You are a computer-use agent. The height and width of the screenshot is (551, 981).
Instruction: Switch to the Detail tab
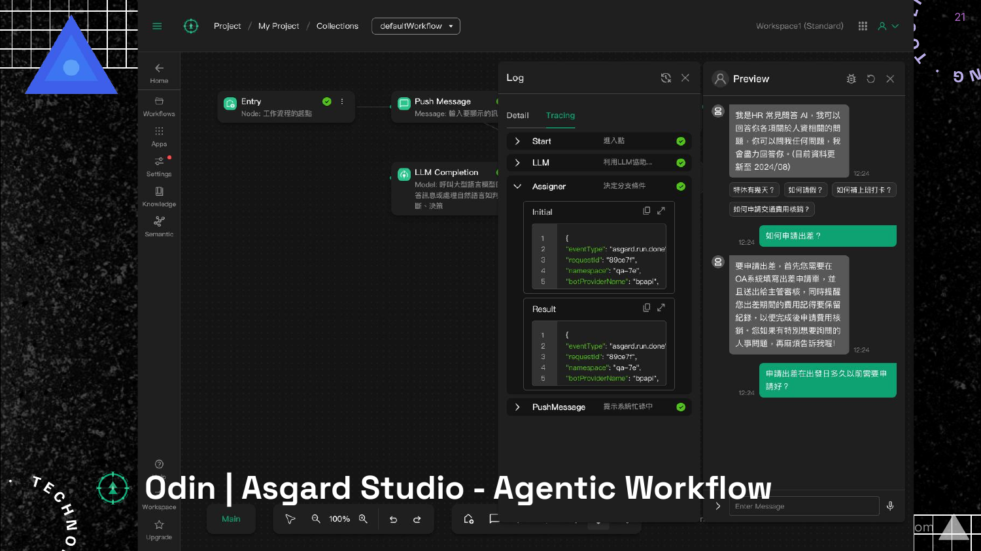[x=517, y=116]
